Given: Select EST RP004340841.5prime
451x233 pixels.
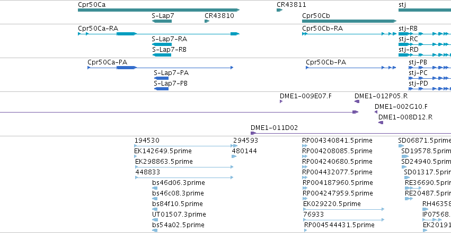Looking at the screenshot, I should pos(305,146).
